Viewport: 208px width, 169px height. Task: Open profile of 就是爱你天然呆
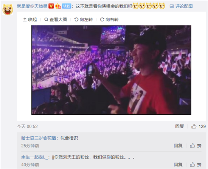click(x=32, y=6)
